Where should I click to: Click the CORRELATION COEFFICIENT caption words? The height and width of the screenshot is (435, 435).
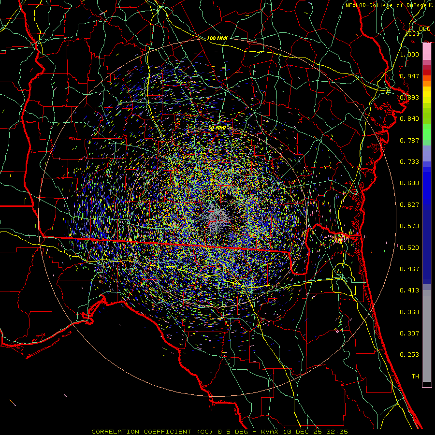coord(141,432)
